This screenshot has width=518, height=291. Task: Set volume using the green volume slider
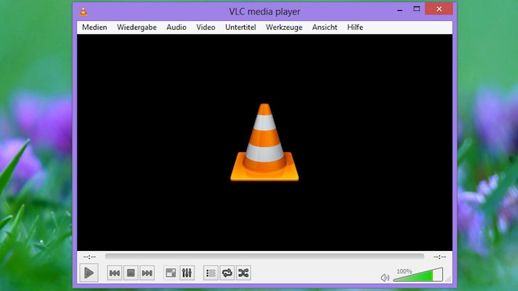[417, 276]
